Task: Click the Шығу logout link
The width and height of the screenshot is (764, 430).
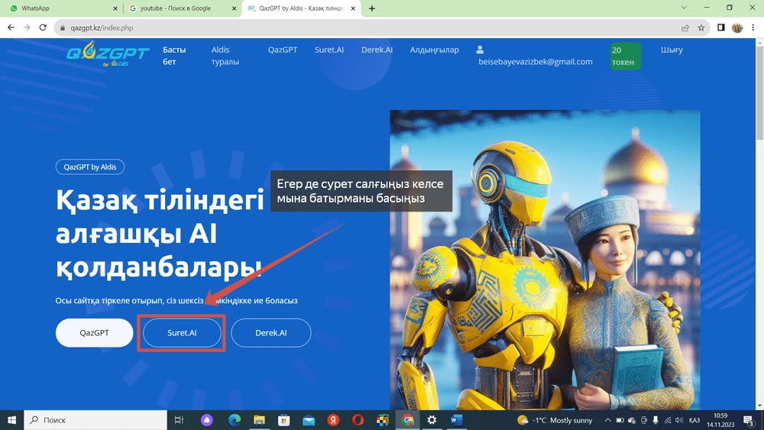Action: coord(672,50)
